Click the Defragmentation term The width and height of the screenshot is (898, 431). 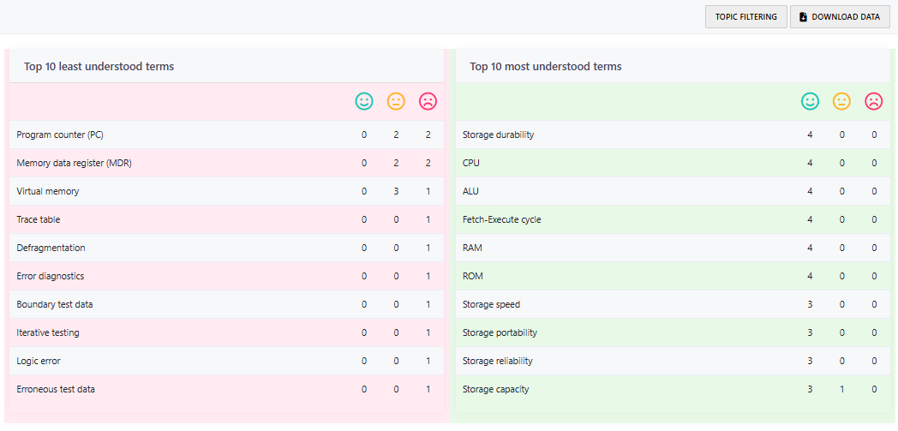click(51, 248)
